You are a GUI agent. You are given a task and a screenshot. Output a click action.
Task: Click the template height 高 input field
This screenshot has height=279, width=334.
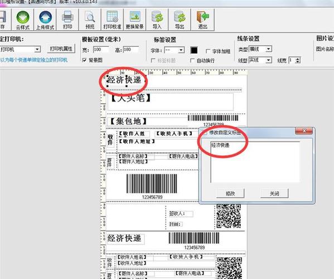click(131, 50)
